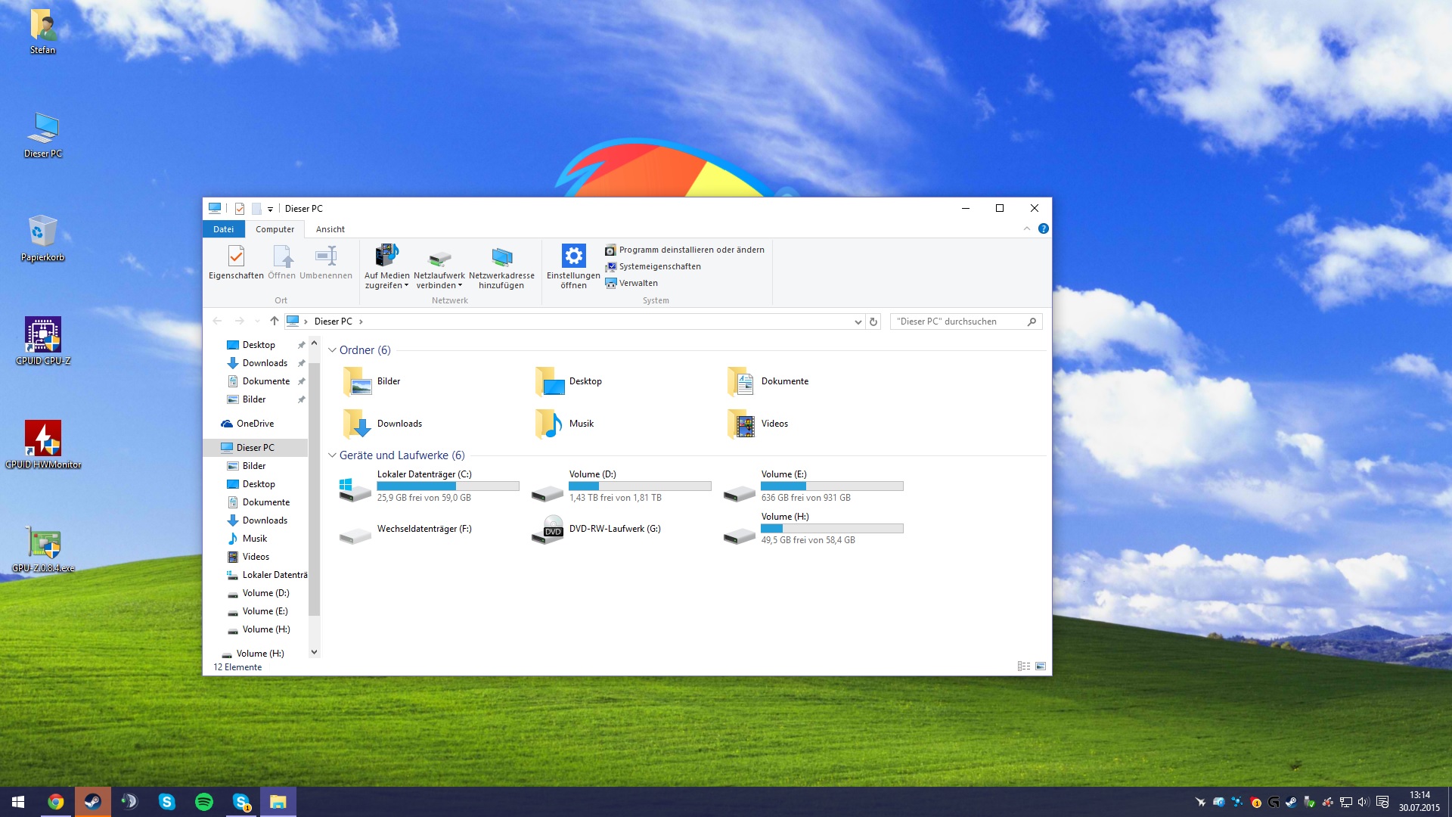Click the Eigenschaften ribbon icon
1452x817 pixels.
[236, 257]
